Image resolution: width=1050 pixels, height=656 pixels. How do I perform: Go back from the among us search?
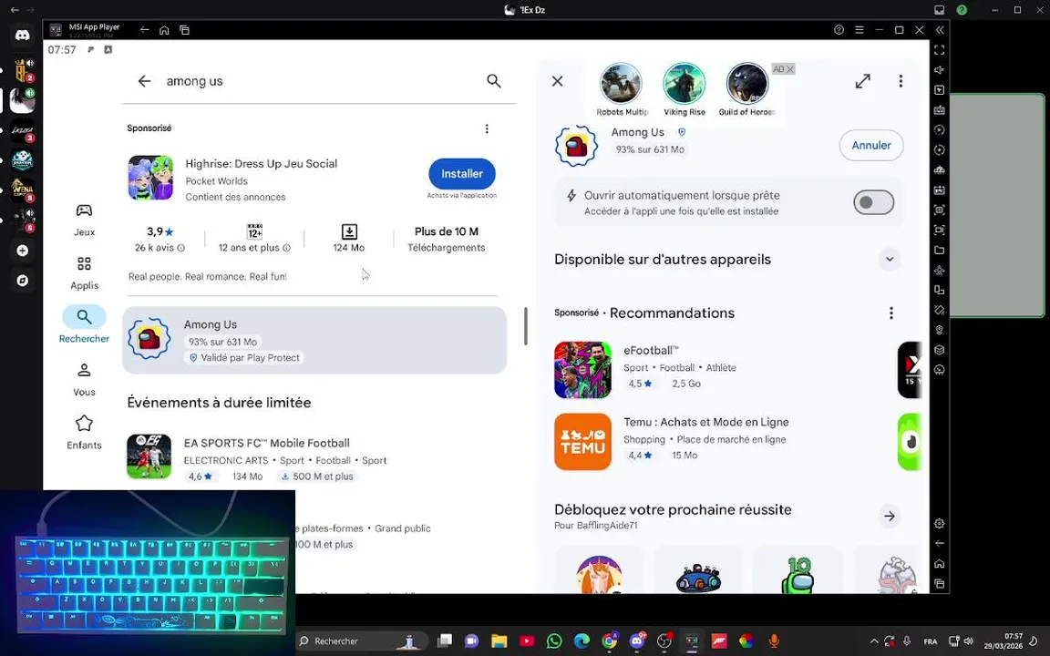click(x=144, y=81)
